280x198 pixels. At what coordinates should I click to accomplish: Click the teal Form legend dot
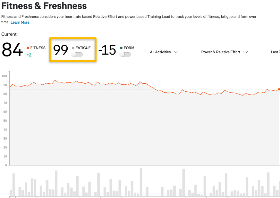tap(121, 48)
